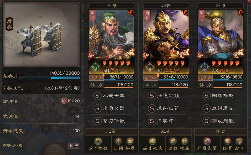
Task: Select the 救主 tactic icon
Action: tap(184, 141)
